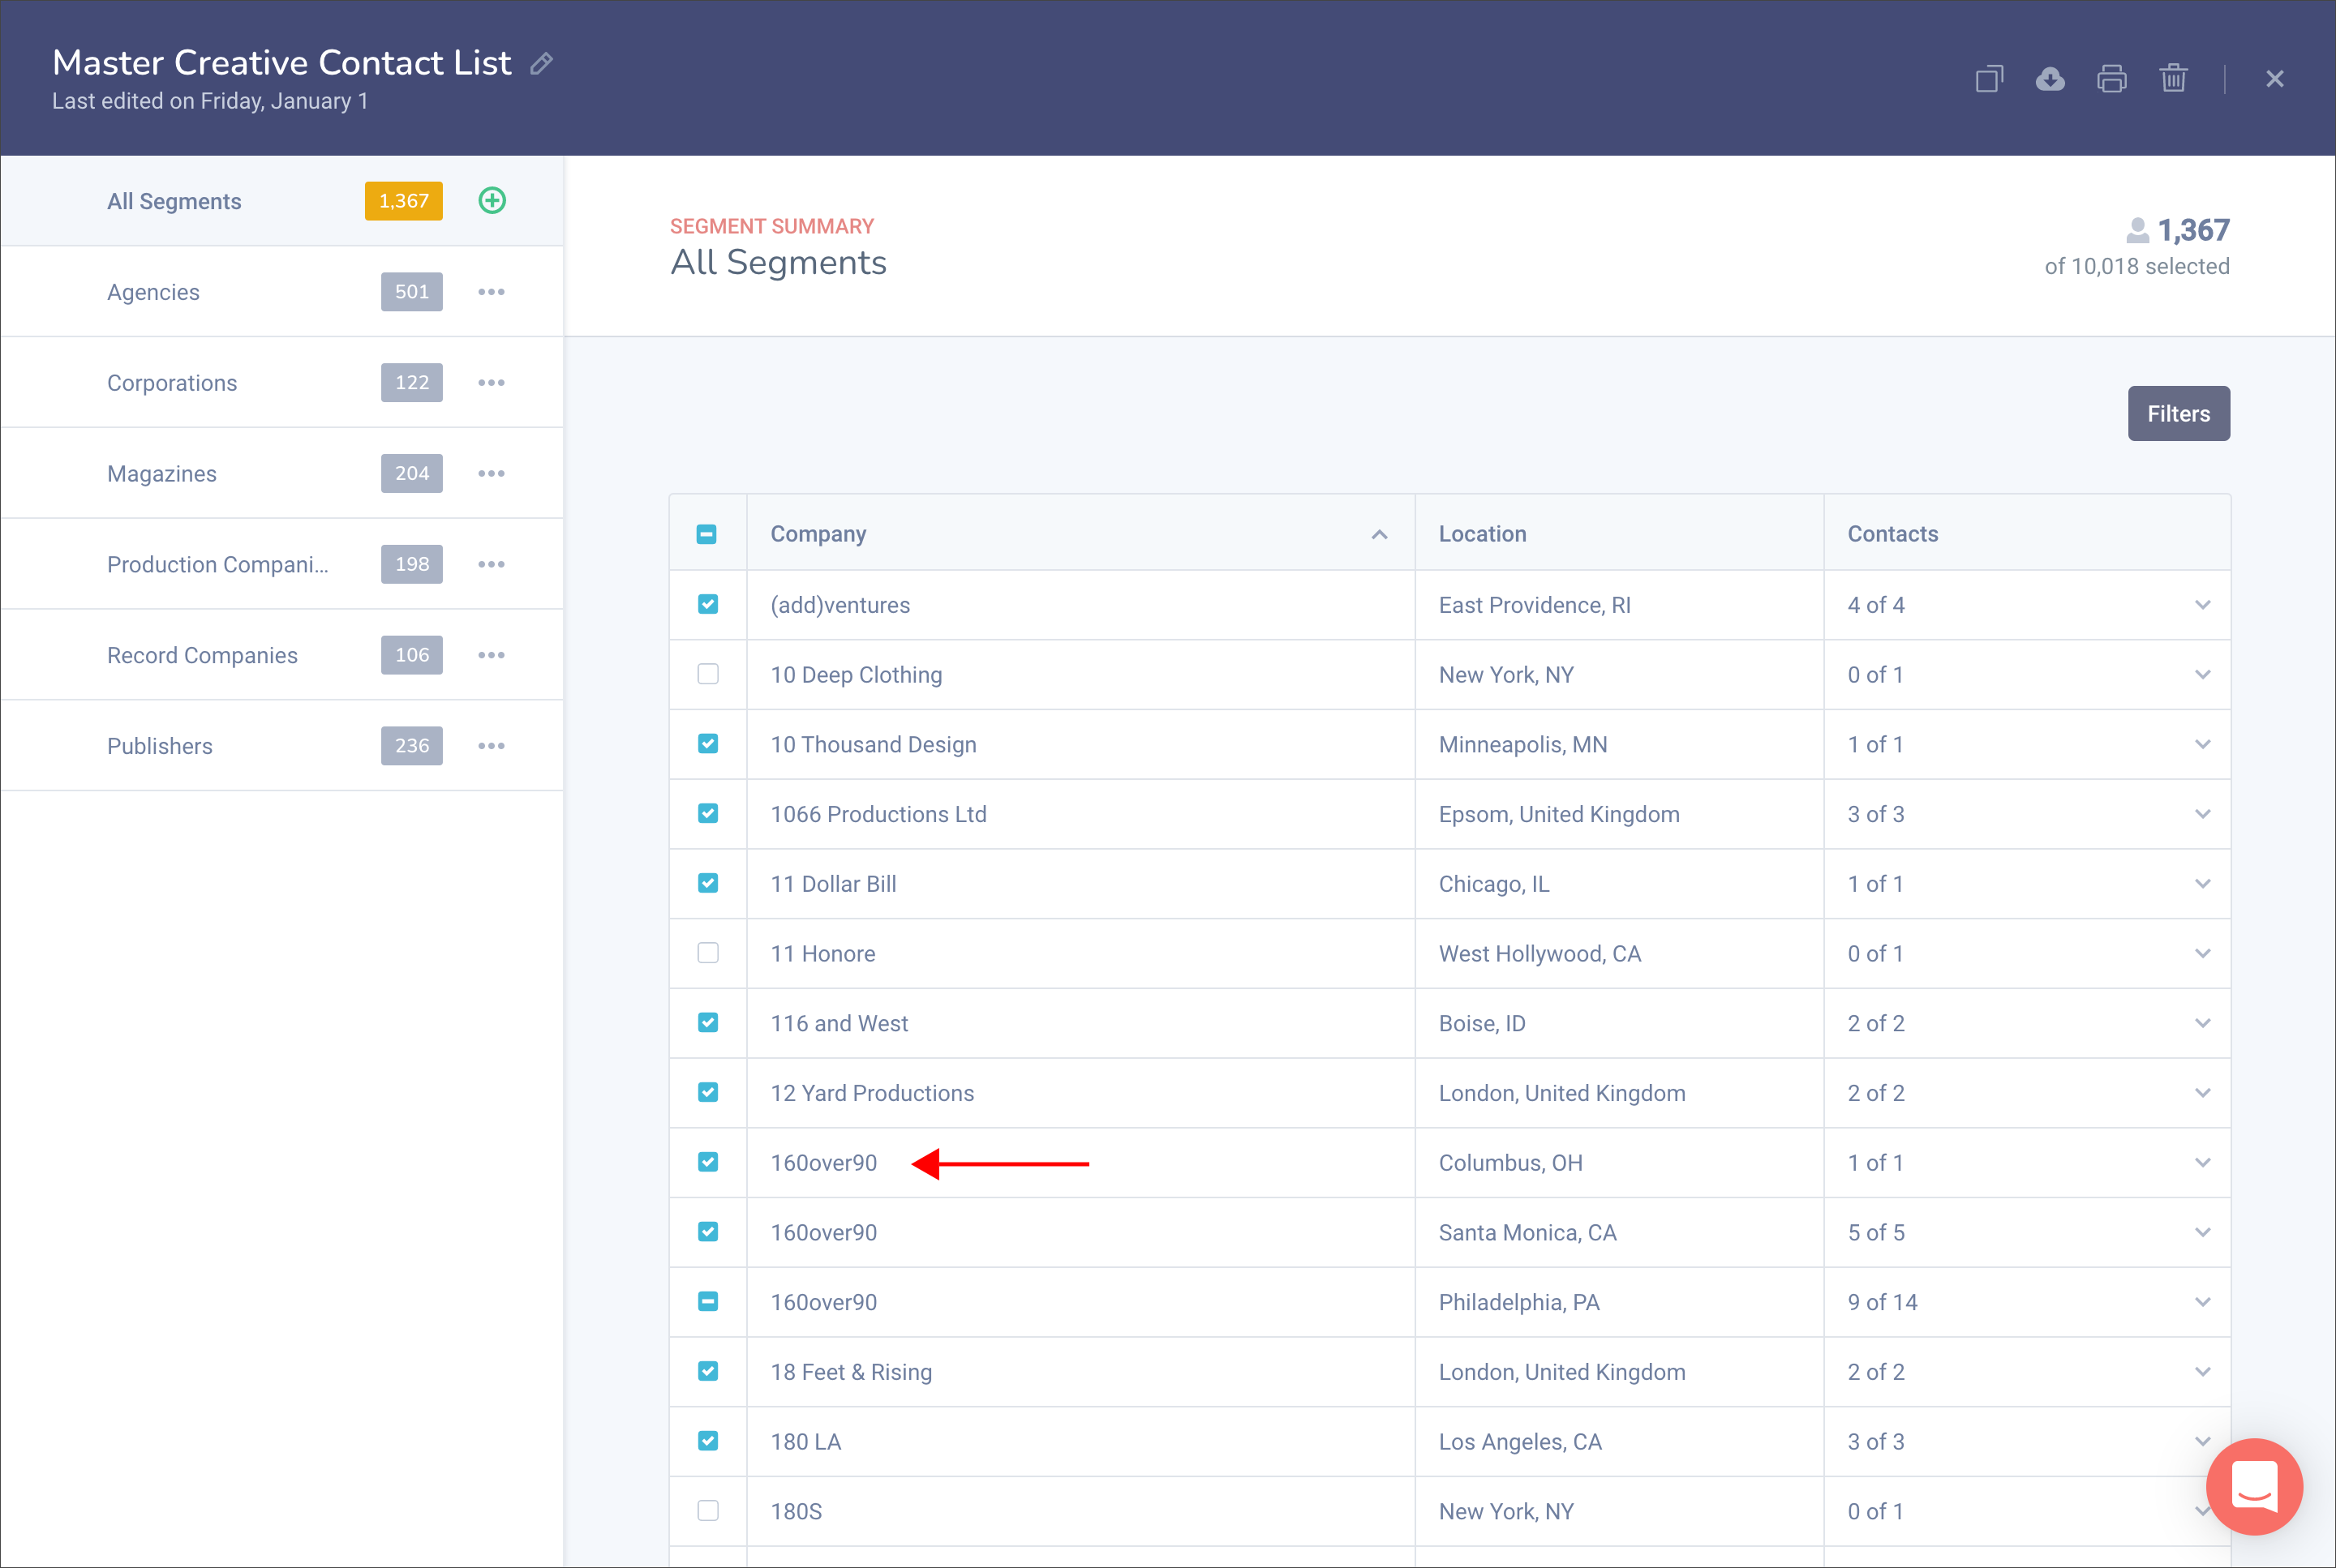Click the 1,367 All Segments badge
The image size is (2336, 1568).
403,201
